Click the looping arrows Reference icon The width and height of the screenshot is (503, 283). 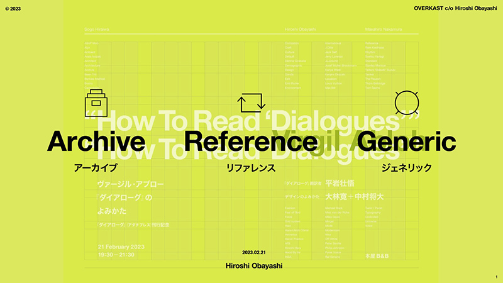(x=251, y=103)
